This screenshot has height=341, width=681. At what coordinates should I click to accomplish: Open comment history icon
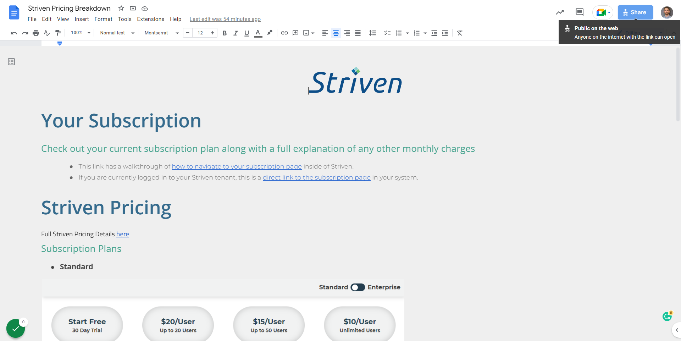(x=580, y=12)
